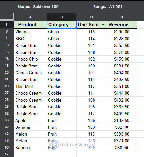Select the blue fill handle on Category cell
The height and width of the screenshot is (157, 144).
click(76, 28)
